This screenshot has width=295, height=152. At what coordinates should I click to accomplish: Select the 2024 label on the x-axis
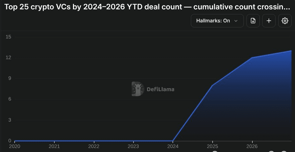(173, 146)
